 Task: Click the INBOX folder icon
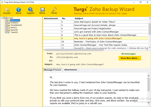point(9,20)
